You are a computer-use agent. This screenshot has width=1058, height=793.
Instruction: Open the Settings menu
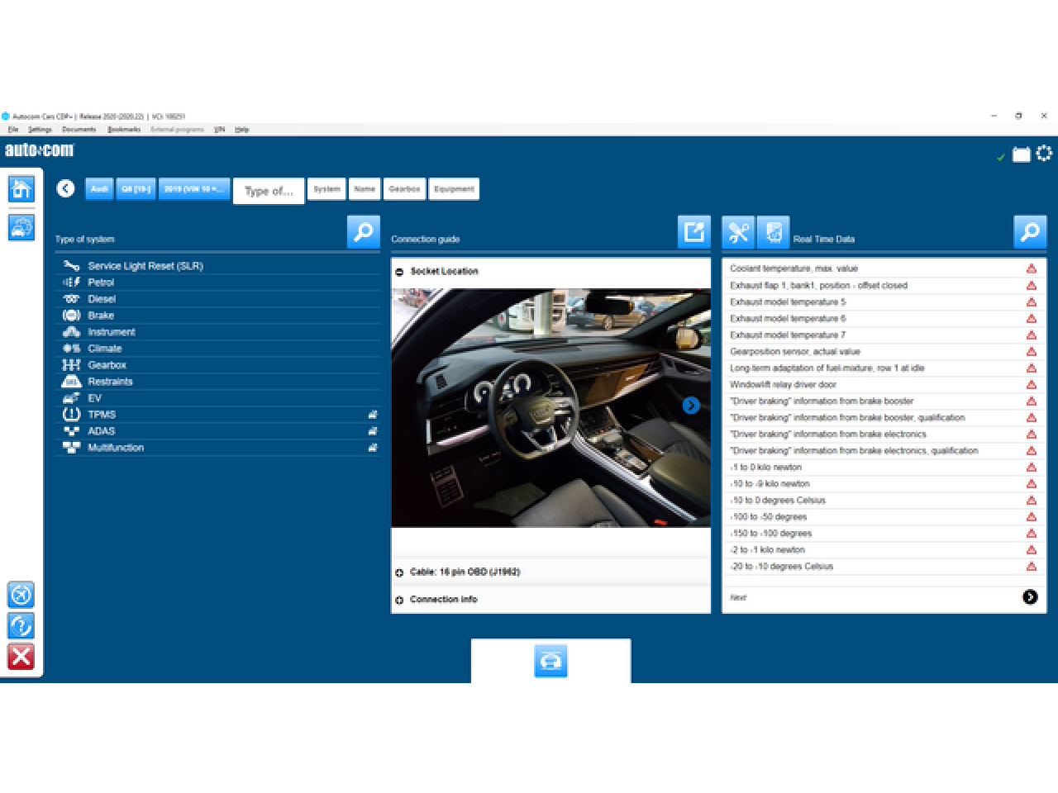(40, 130)
